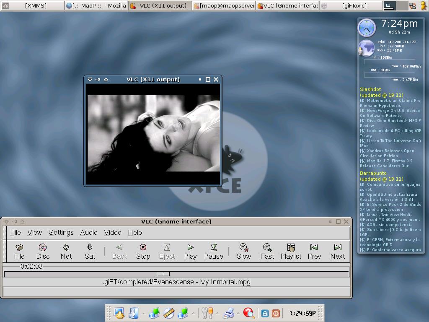Open the 'Mozilla 1.7, Firefox 0.9' headline
The width and height of the screenshot is (429, 322).
[386, 163]
